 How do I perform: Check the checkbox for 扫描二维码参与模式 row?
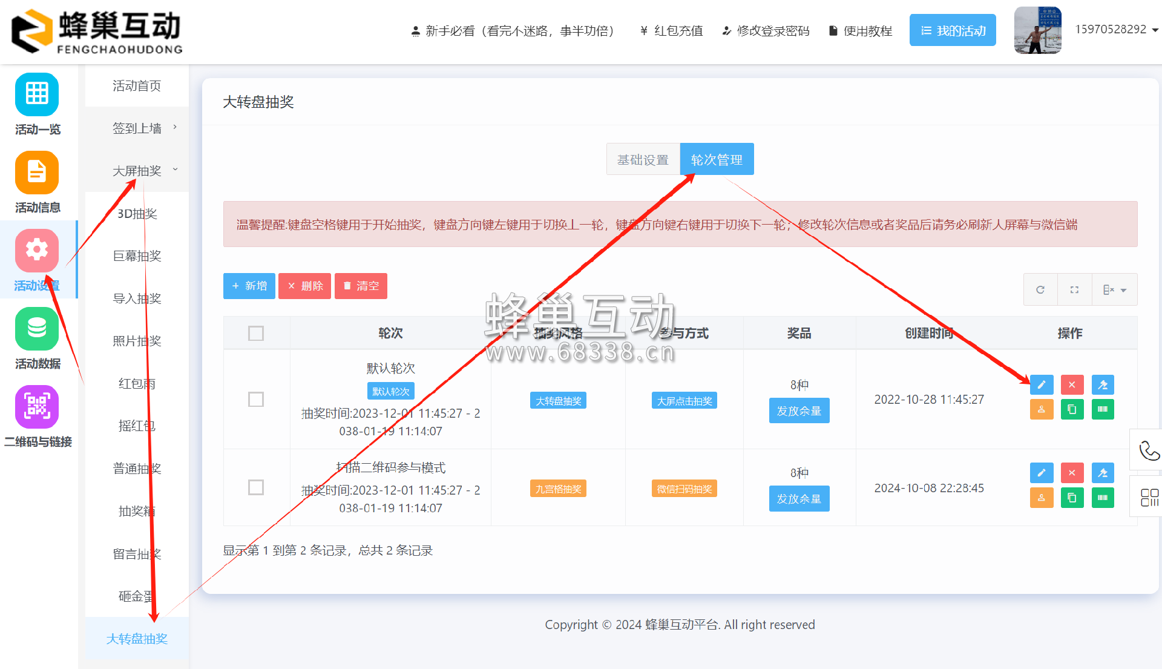256,487
